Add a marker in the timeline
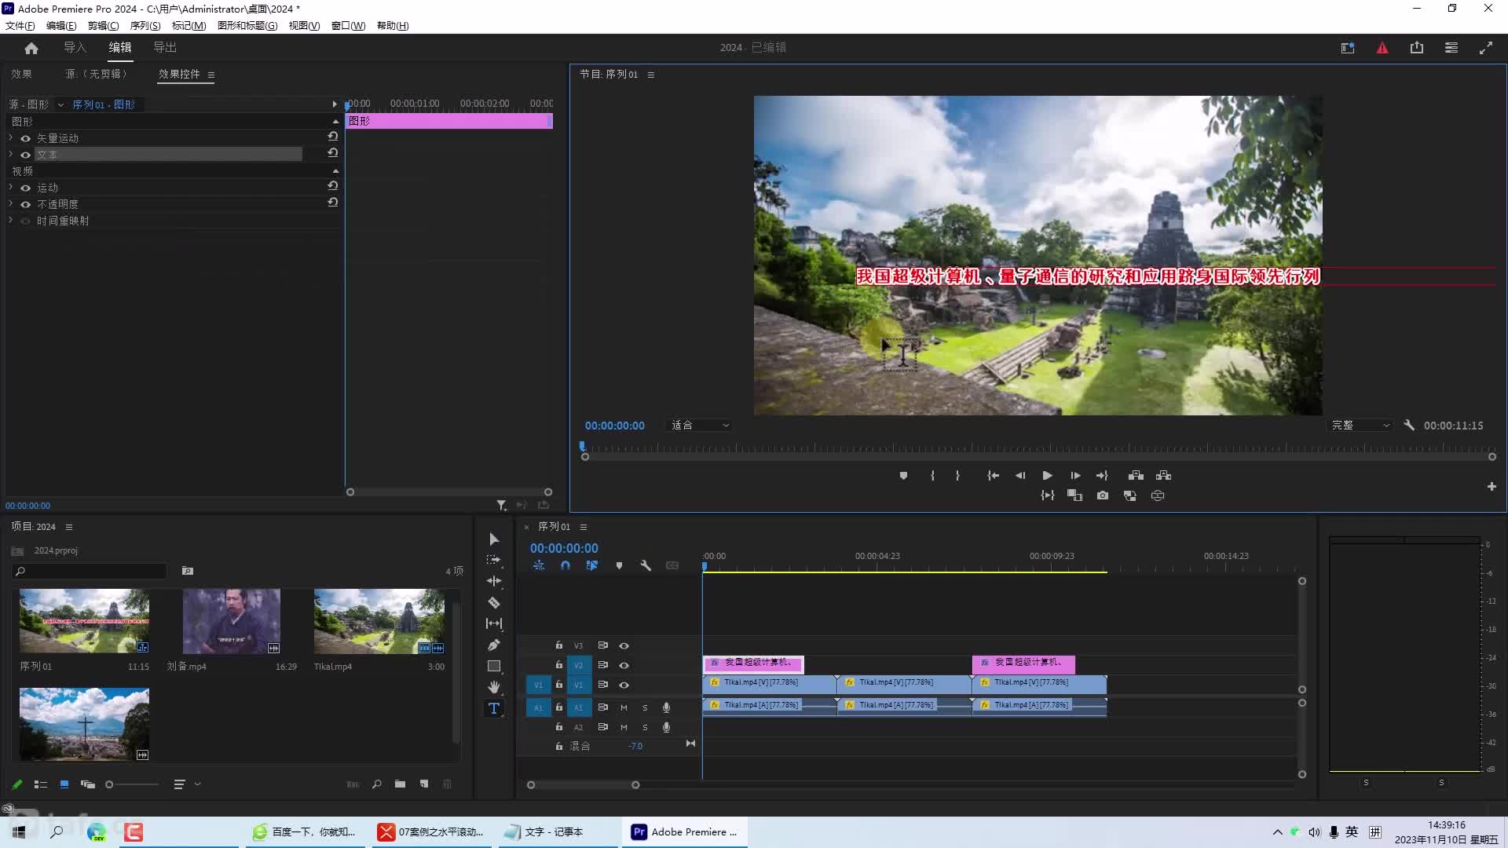The image size is (1508, 848). pyautogui.click(x=619, y=565)
